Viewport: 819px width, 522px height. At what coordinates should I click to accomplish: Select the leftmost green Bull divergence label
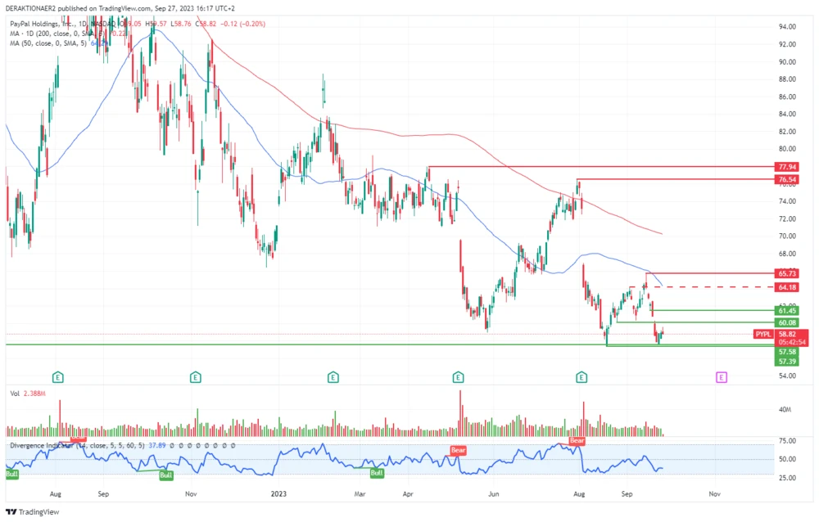pyautogui.click(x=12, y=474)
